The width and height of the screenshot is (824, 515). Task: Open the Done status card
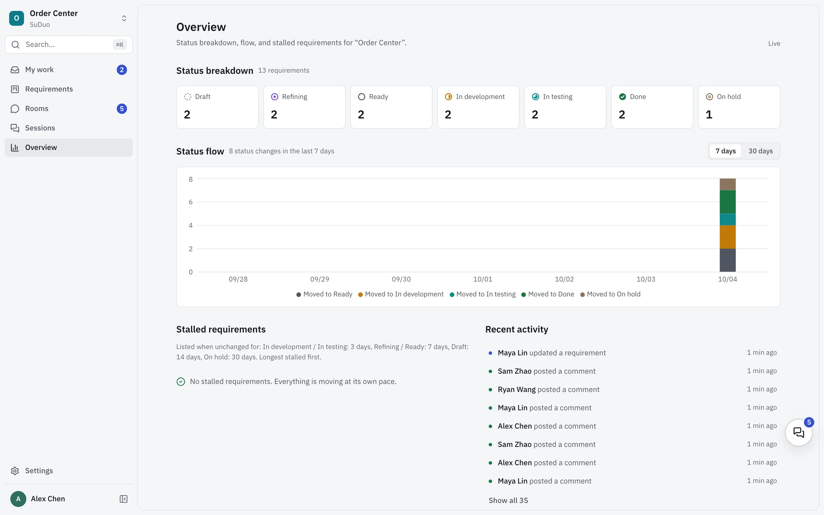point(652,107)
